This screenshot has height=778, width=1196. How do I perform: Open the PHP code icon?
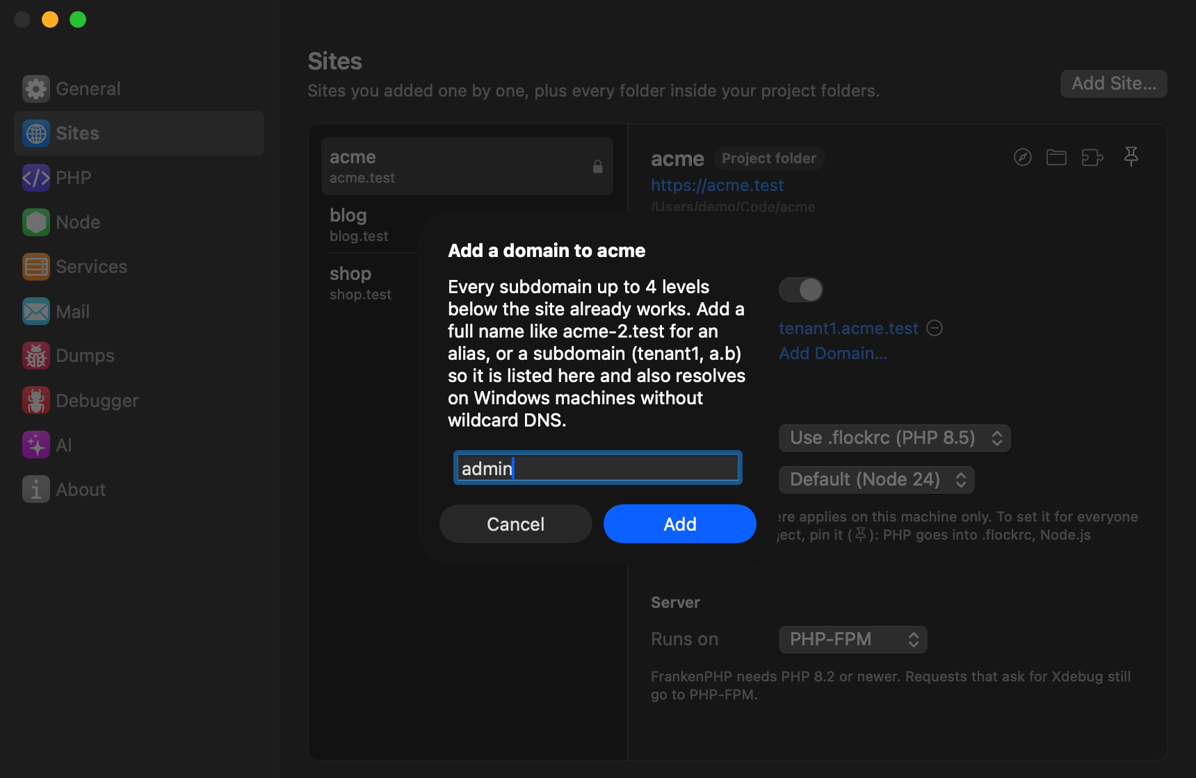tap(36, 178)
